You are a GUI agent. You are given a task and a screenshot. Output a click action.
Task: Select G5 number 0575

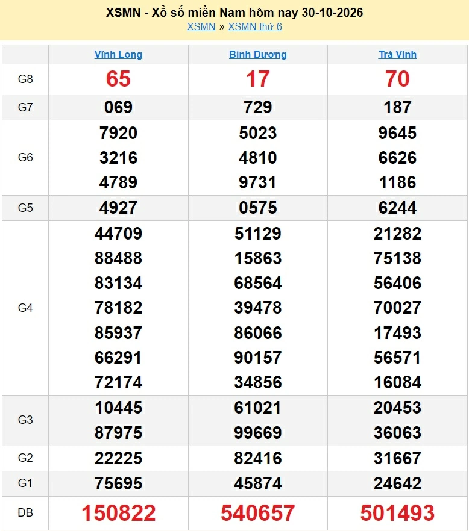[258, 208]
